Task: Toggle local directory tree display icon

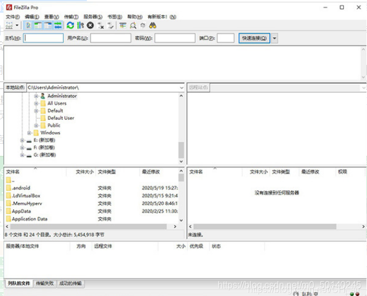Action: tap(38, 25)
